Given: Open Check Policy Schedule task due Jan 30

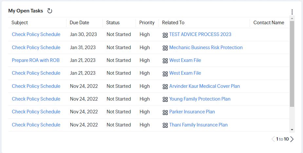Looking at the screenshot, I should [x=36, y=34].
